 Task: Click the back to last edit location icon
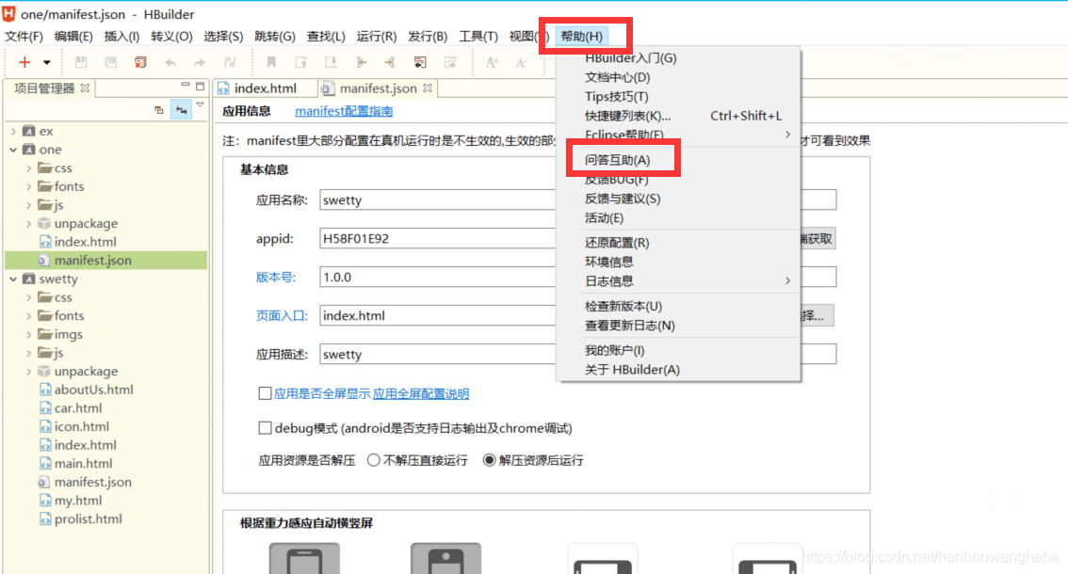click(420, 63)
